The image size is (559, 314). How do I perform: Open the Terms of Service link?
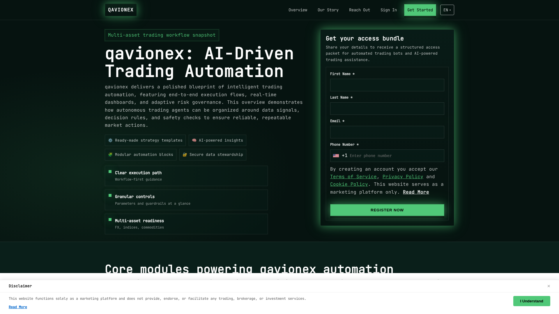[353, 177]
